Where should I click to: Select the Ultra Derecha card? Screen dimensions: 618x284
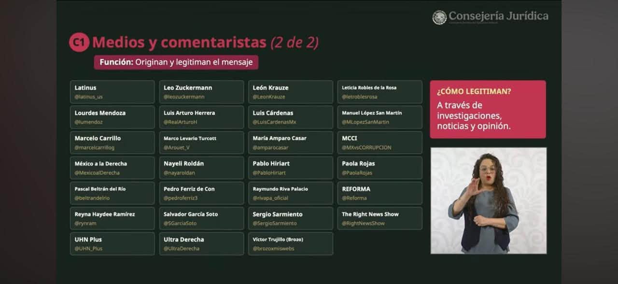[x=201, y=243]
